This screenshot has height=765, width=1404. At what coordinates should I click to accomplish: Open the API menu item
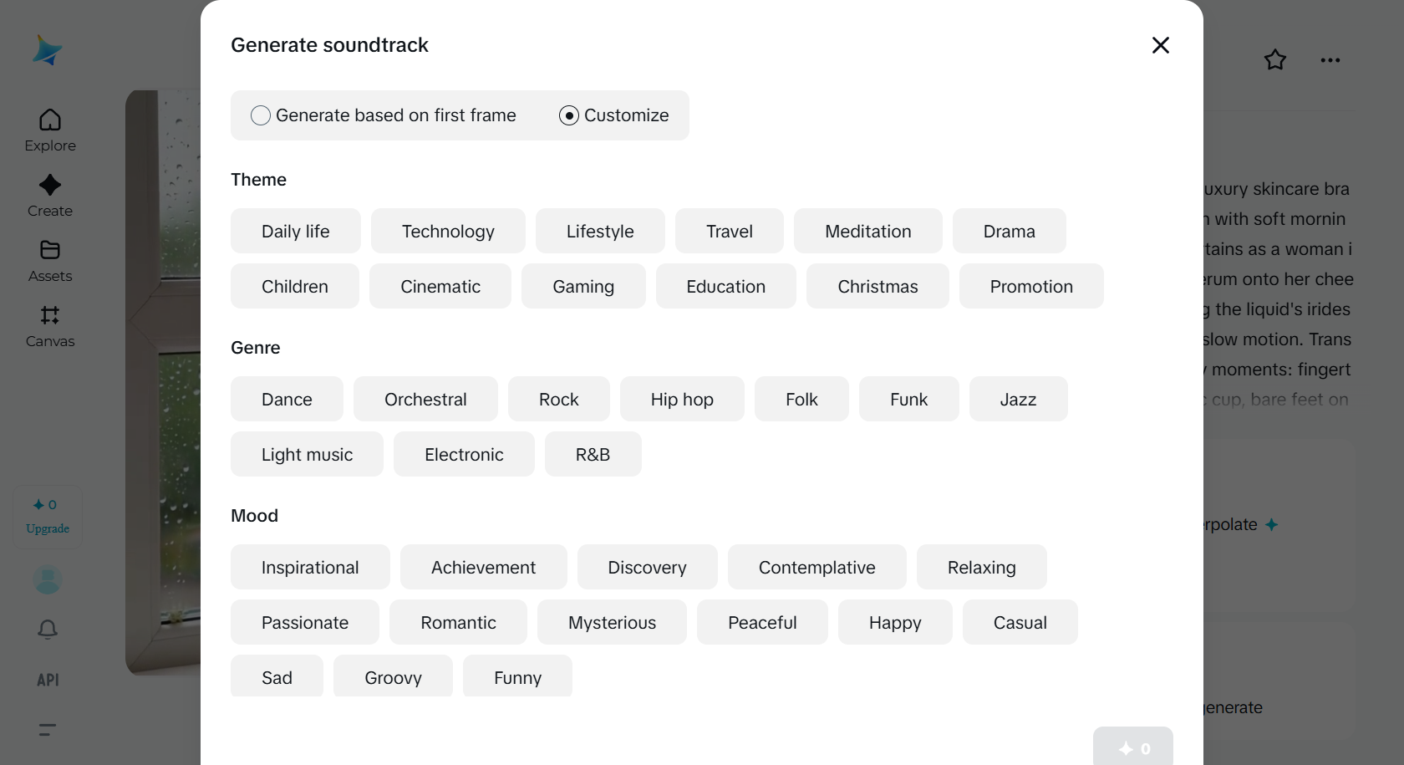tap(48, 680)
